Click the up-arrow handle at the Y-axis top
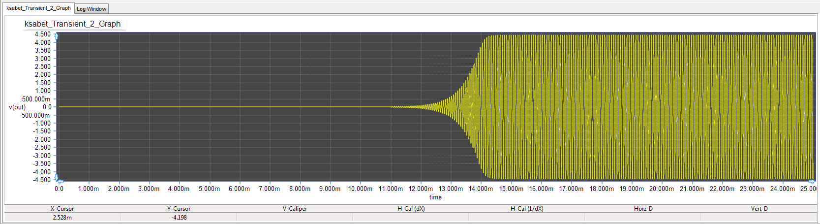This screenshot has height=224, width=820. pos(56,36)
